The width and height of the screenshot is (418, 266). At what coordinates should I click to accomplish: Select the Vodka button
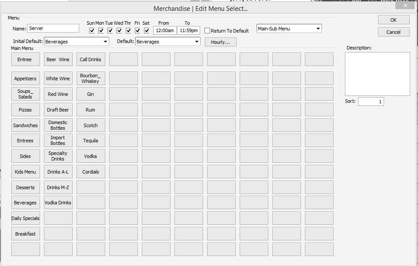point(90,156)
